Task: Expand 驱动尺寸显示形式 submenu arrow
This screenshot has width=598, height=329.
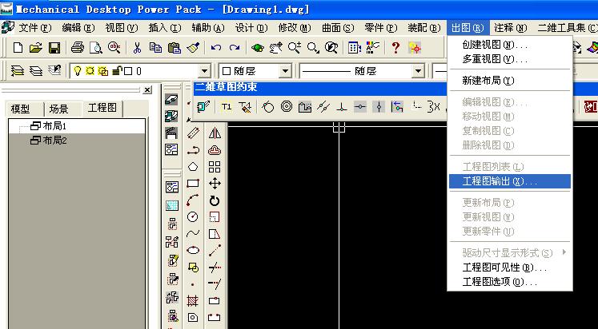Action: (x=564, y=252)
